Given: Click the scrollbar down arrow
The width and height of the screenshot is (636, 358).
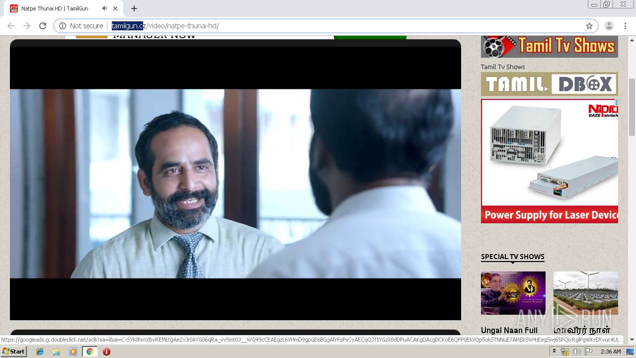Looking at the screenshot, I should tap(632, 340).
